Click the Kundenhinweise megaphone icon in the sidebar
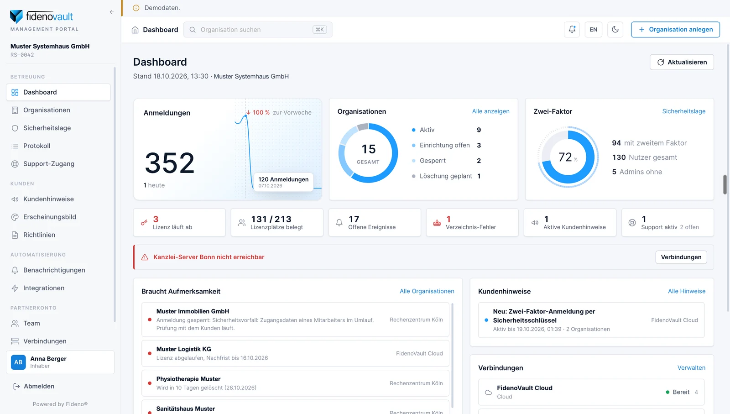This screenshot has width=730, height=414. [15, 199]
